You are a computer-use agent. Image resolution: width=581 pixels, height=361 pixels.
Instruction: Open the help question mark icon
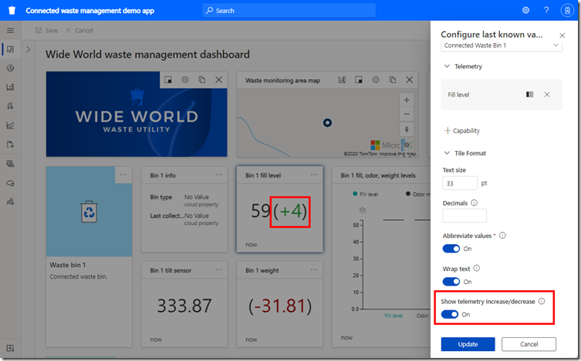[x=546, y=10]
